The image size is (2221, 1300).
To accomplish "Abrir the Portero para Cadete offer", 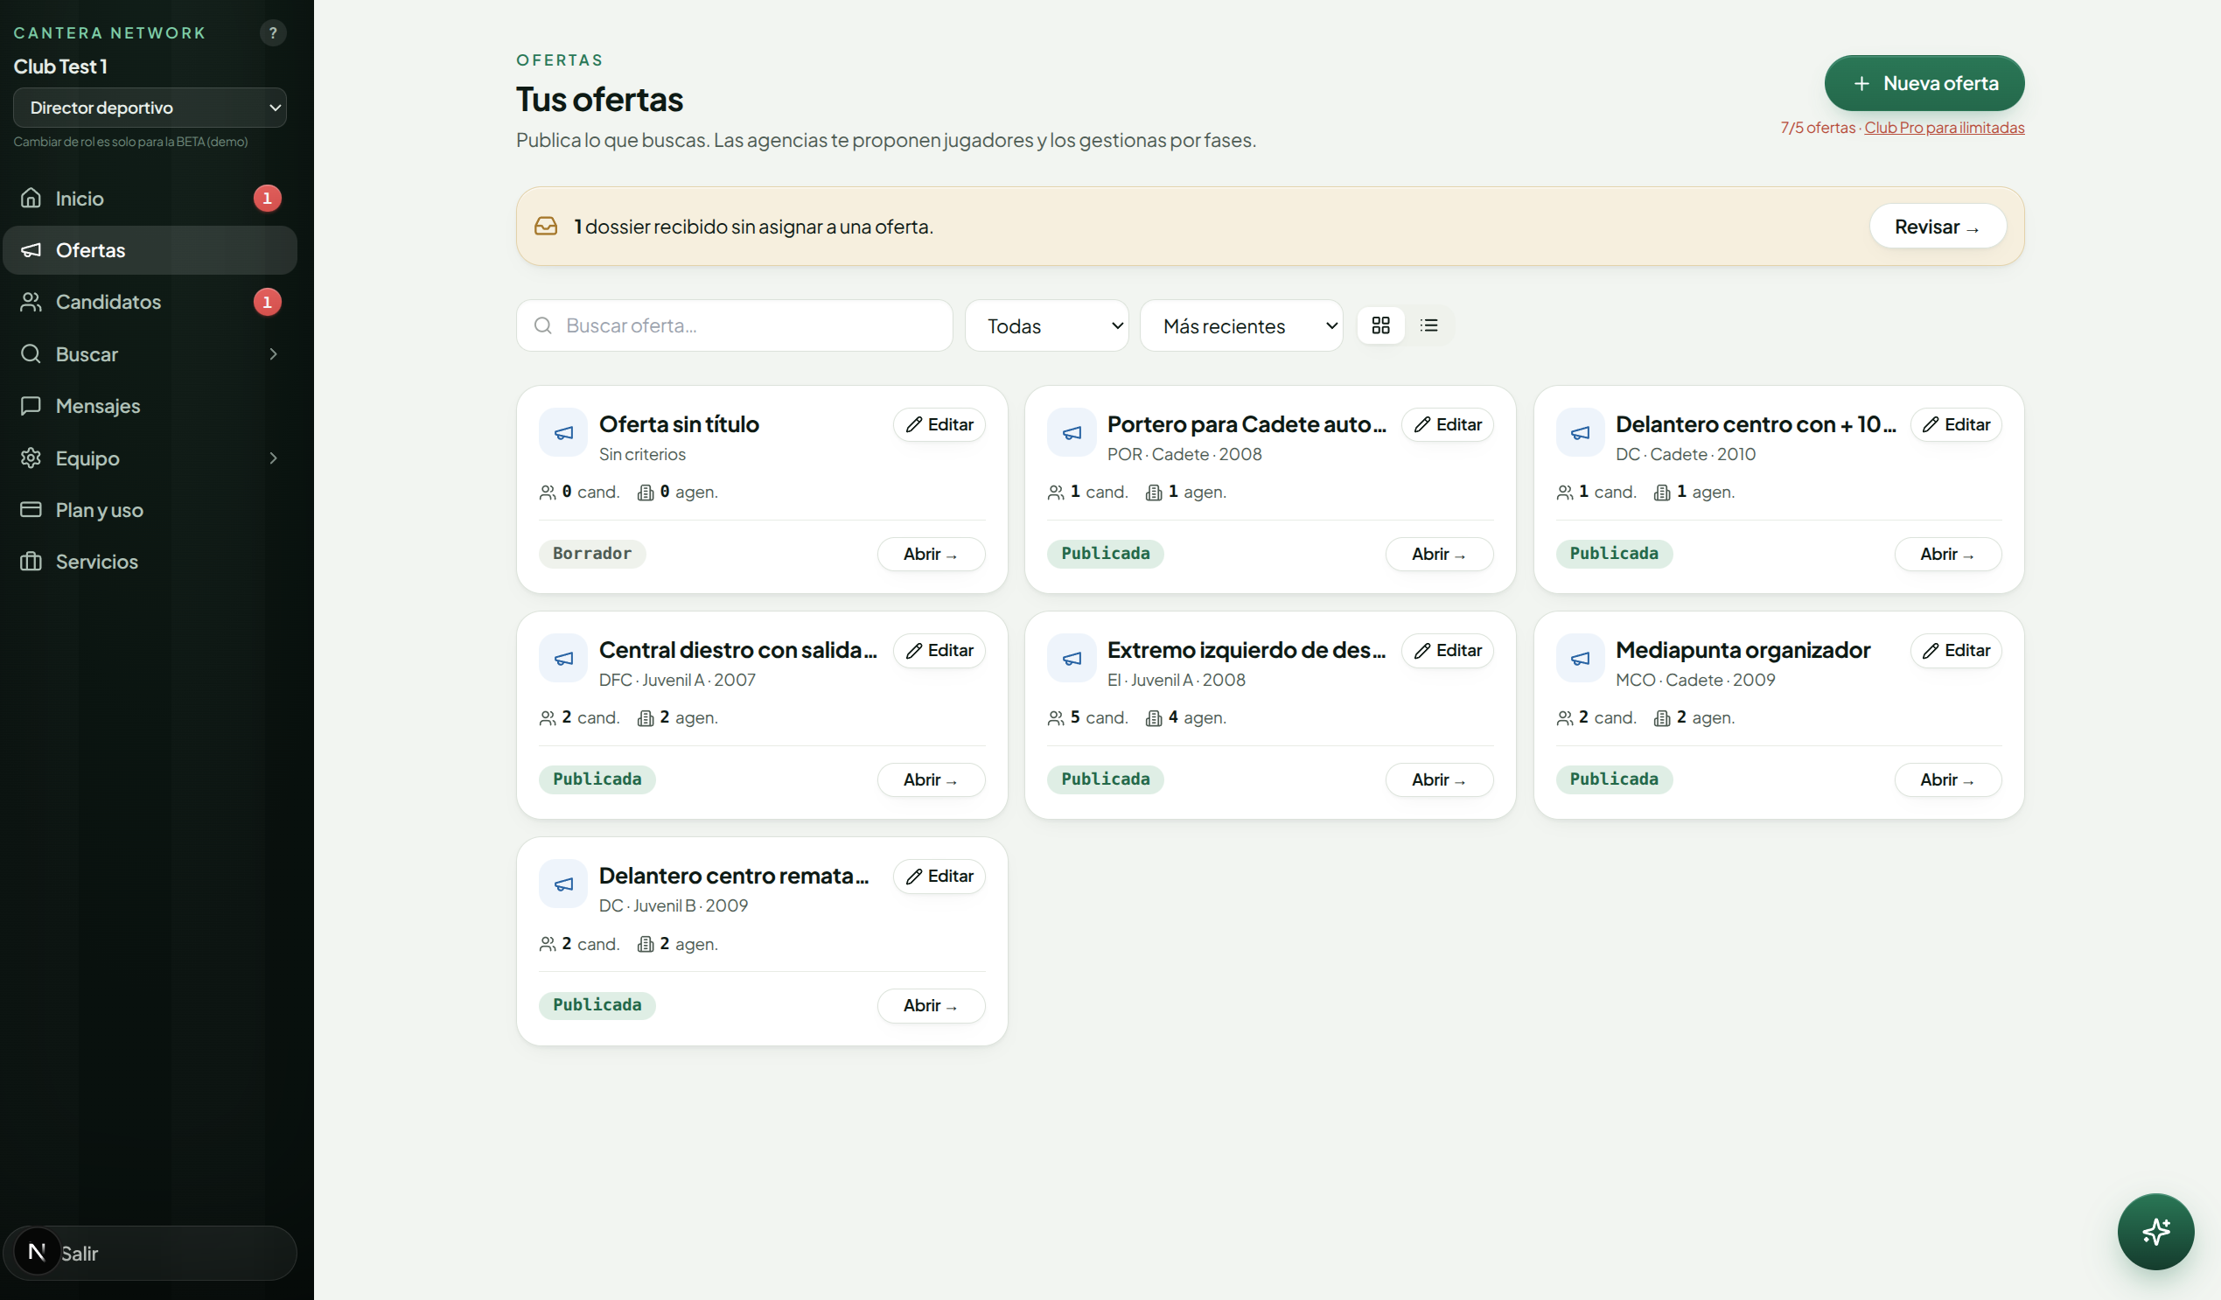I will (1438, 554).
